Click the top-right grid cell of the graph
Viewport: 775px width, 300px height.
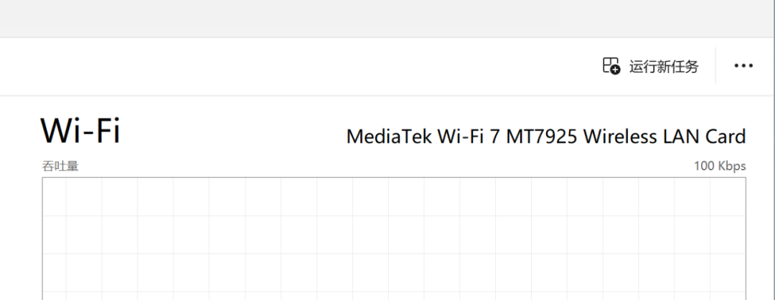tap(728, 196)
